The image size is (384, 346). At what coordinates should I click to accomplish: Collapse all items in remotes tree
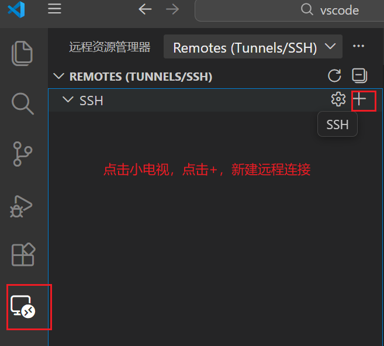tap(359, 75)
